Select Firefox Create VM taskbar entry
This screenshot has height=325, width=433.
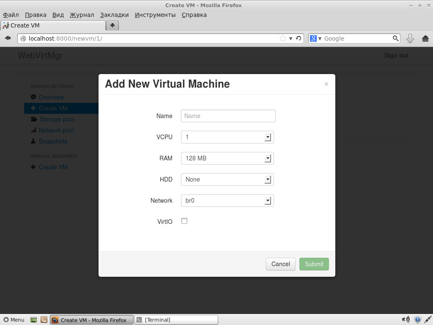92,320
